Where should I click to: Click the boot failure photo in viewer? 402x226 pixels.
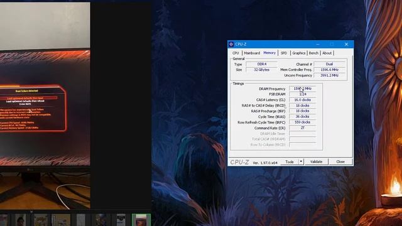pyautogui.click(x=45, y=105)
